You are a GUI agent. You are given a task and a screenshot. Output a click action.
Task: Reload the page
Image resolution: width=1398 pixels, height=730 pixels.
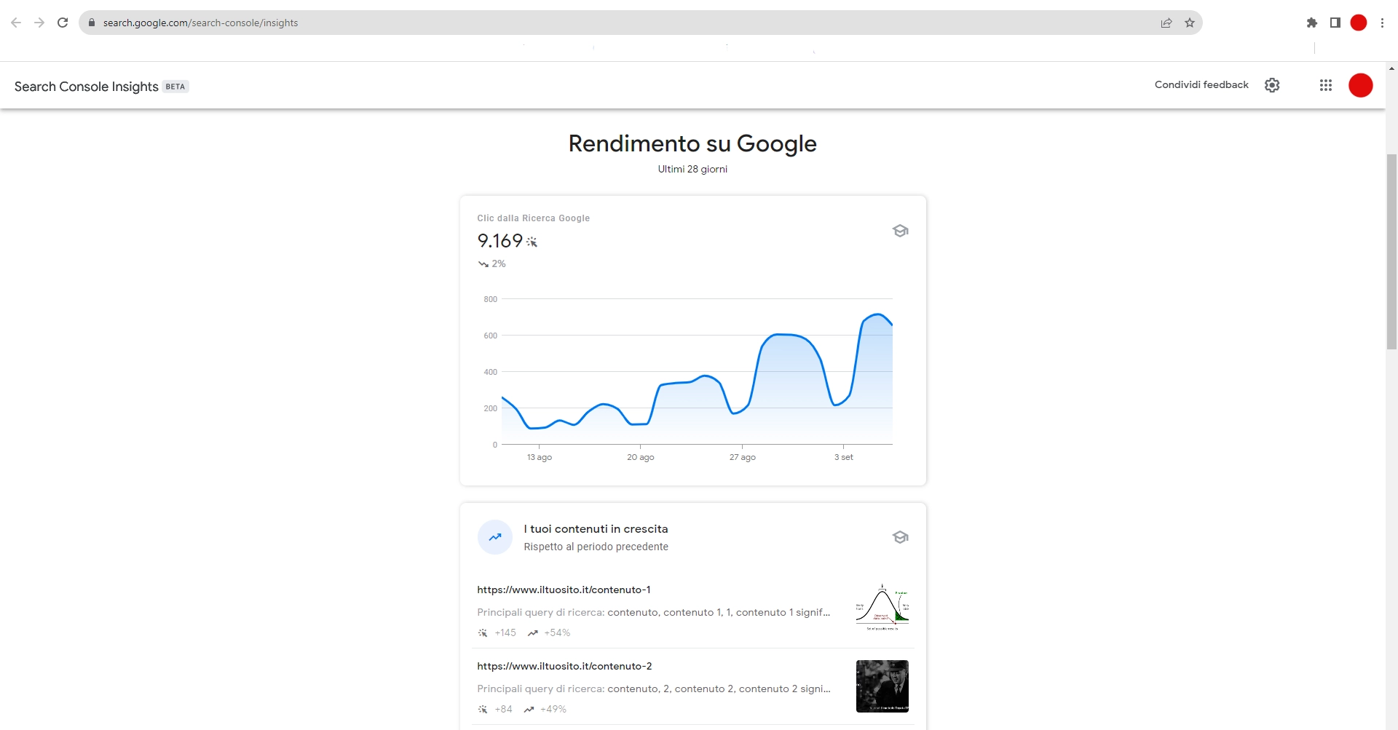point(63,23)
